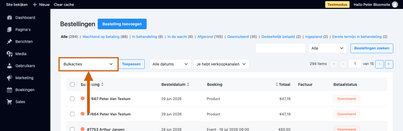Click the current page number field

point(355,64)
